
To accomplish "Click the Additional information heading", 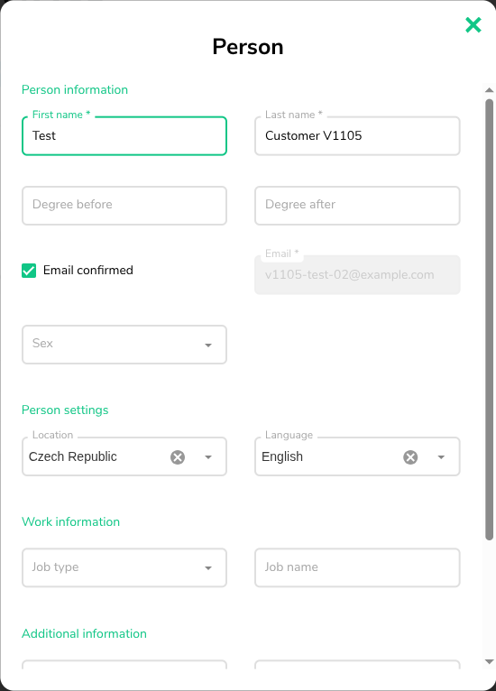I will [x=84, y=633].
